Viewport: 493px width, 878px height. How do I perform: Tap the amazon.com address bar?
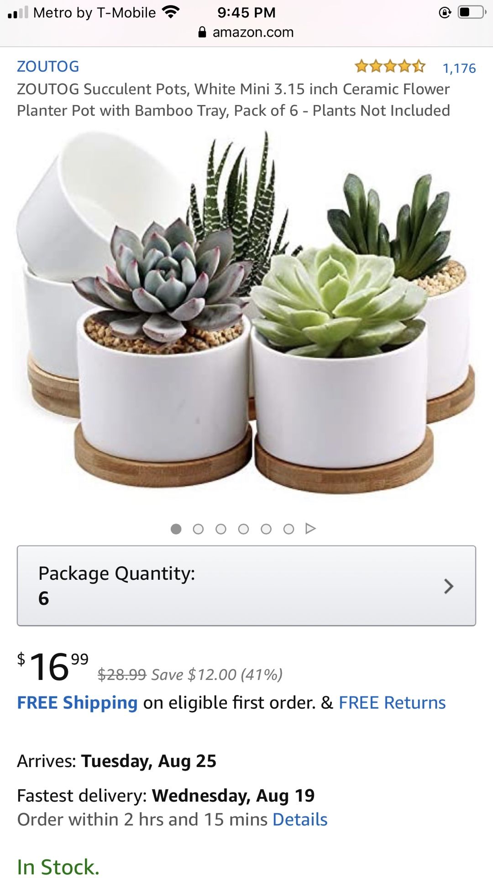pos(246,32)
